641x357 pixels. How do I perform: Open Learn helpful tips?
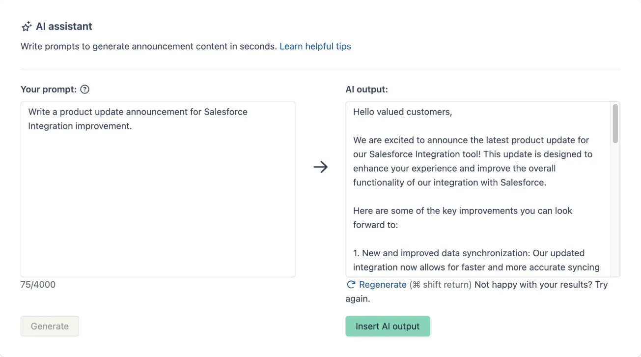tap(315, 46)
